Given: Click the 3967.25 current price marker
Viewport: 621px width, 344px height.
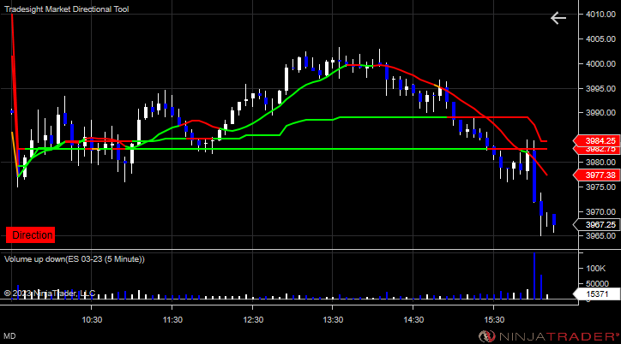Looking at the screenshot, I should click(597, 225).
